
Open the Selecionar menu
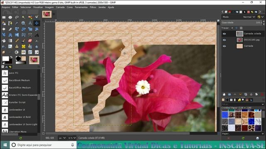(26, 7)
